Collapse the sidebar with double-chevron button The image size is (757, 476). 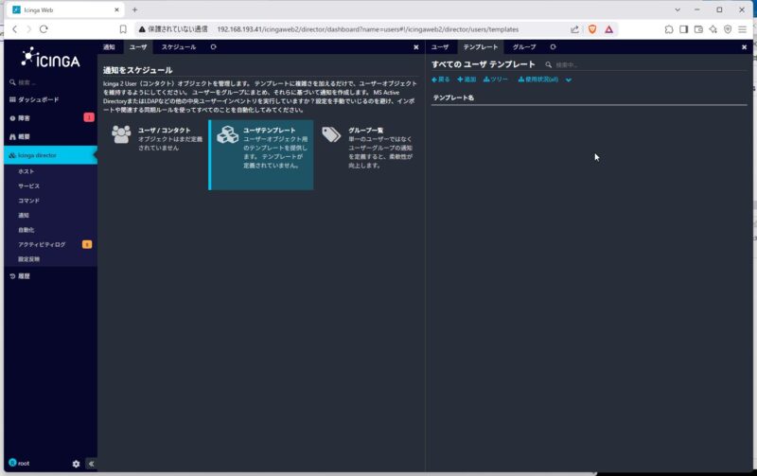91,464
